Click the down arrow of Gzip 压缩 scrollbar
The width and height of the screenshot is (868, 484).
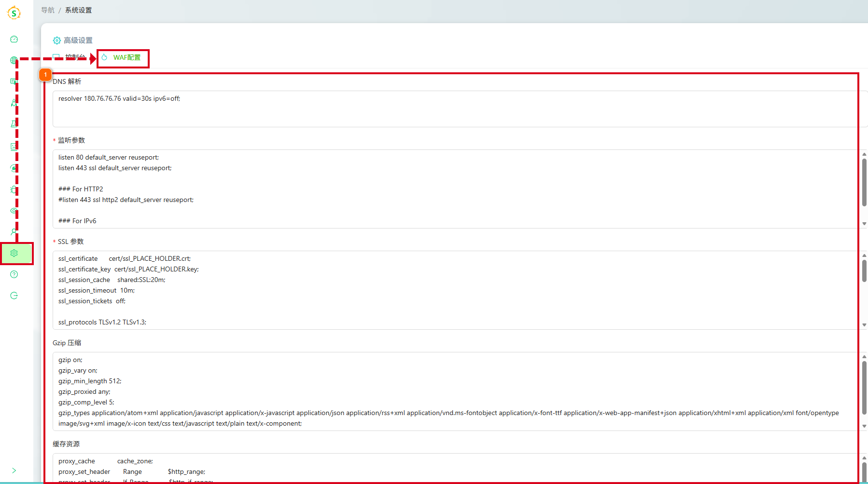point(864,426)
